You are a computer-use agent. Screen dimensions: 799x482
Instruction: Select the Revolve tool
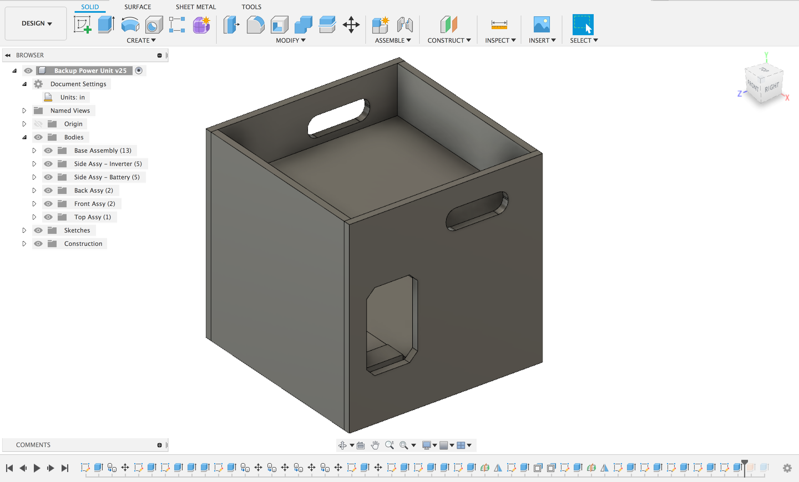(x=130, y=25)
